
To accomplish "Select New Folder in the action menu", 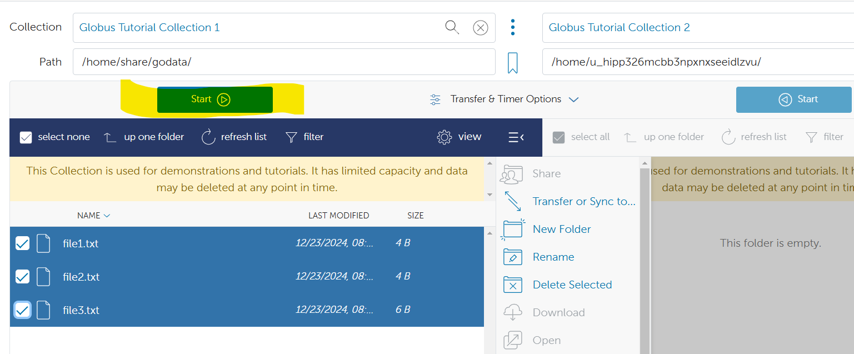I will [x=561, y=229].
